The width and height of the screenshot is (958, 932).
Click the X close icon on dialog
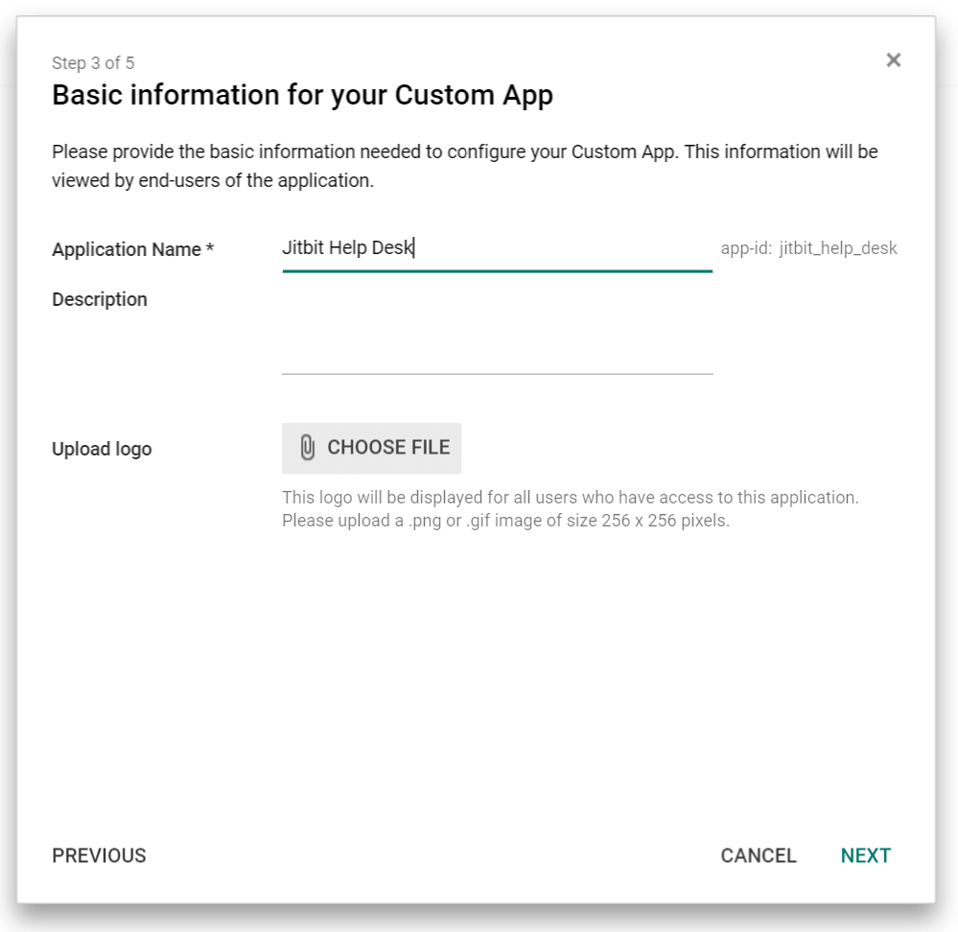(893, 59)
